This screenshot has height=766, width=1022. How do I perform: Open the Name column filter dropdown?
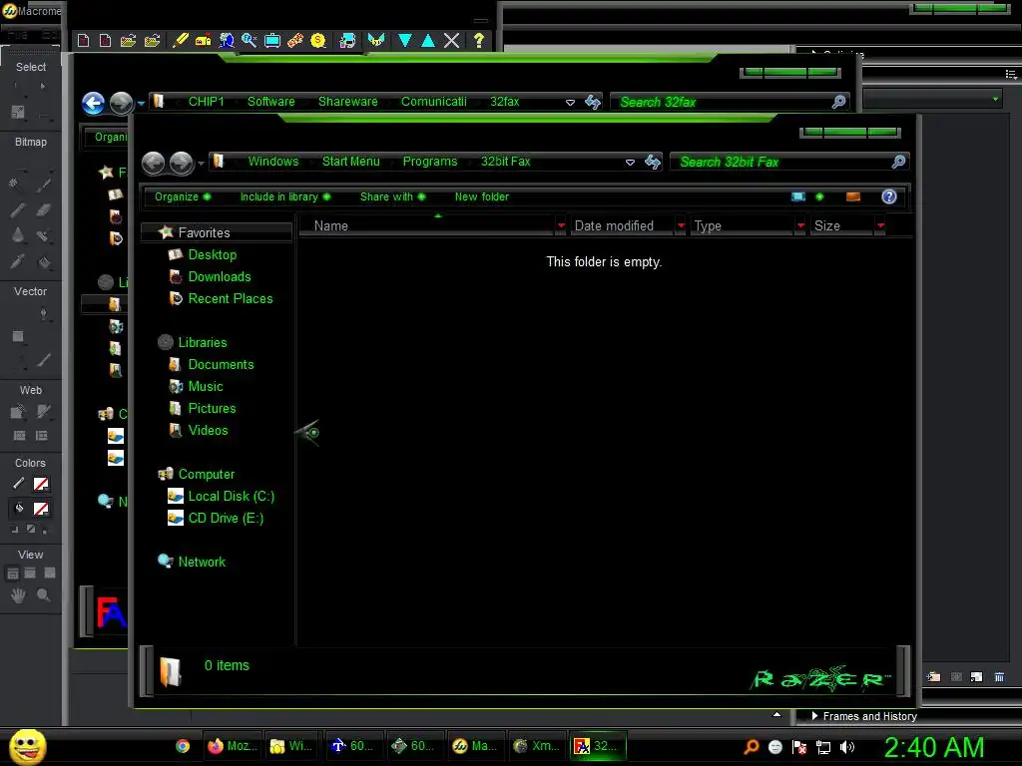click(x=561, y=226)
